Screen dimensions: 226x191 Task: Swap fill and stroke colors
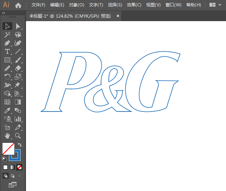point(20,145)
